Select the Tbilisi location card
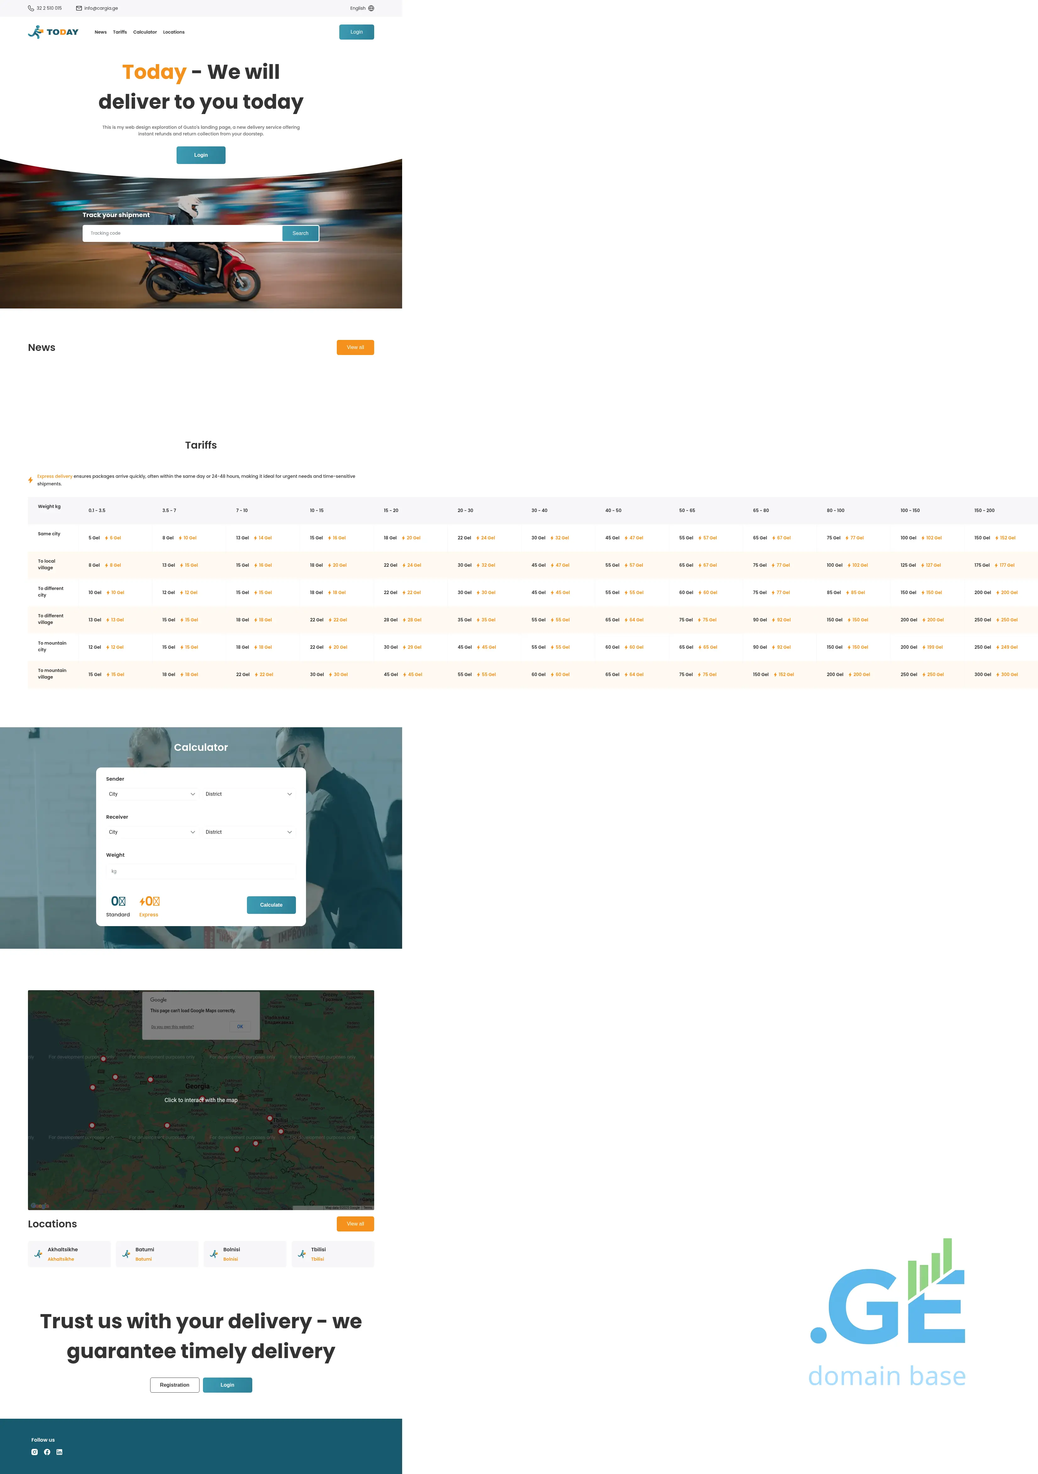1038x1474 pixels. (x=332, y=1254)
